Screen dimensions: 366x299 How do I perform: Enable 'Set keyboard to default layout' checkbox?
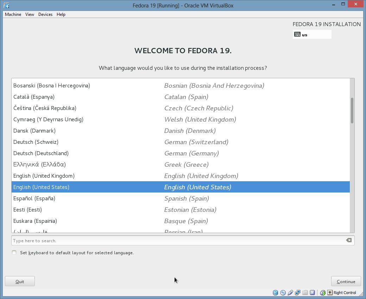click(x=14, y=252)
